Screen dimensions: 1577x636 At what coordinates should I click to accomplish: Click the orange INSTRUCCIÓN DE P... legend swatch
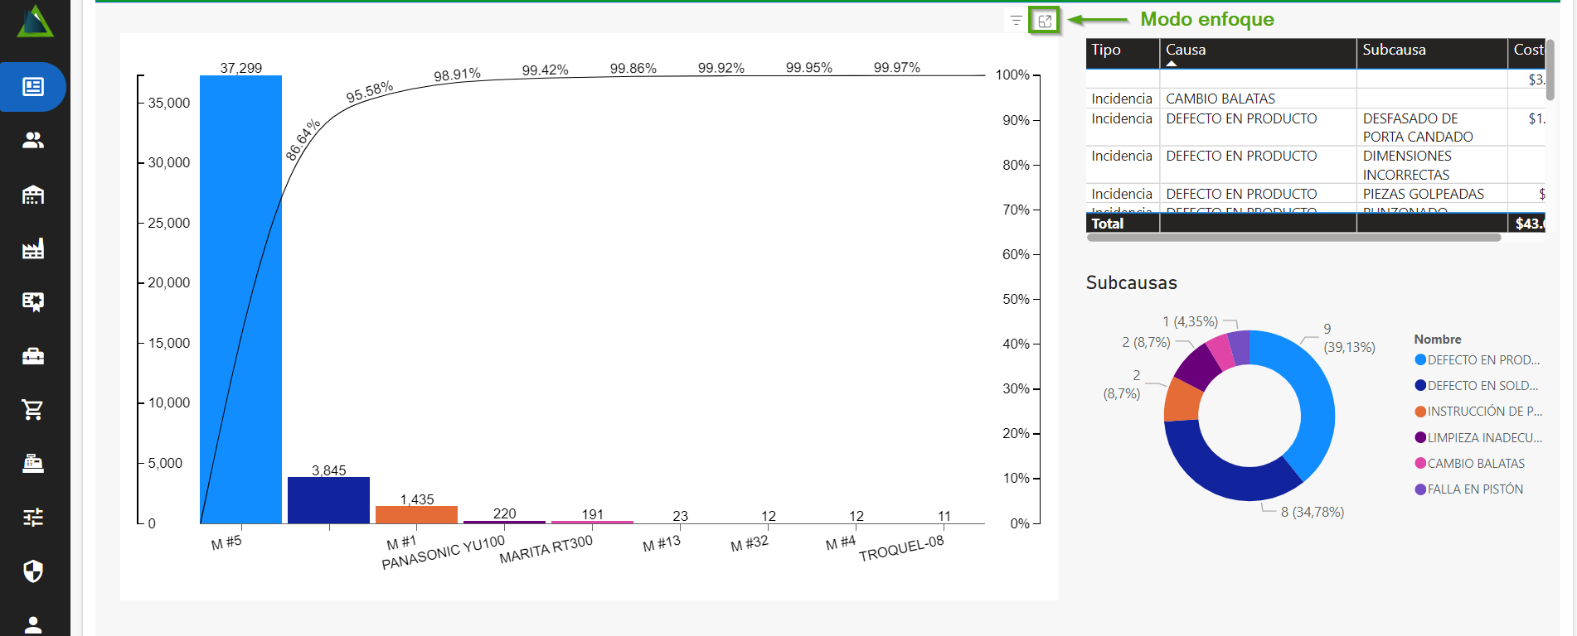pyautogui.click(x=1420, y=412)
